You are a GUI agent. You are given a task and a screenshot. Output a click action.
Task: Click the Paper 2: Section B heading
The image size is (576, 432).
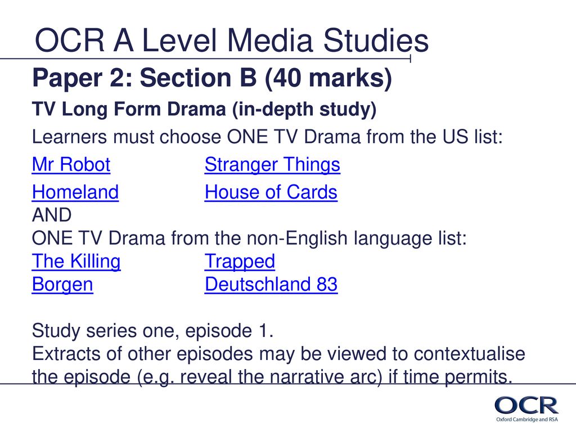tap(212, 78)
